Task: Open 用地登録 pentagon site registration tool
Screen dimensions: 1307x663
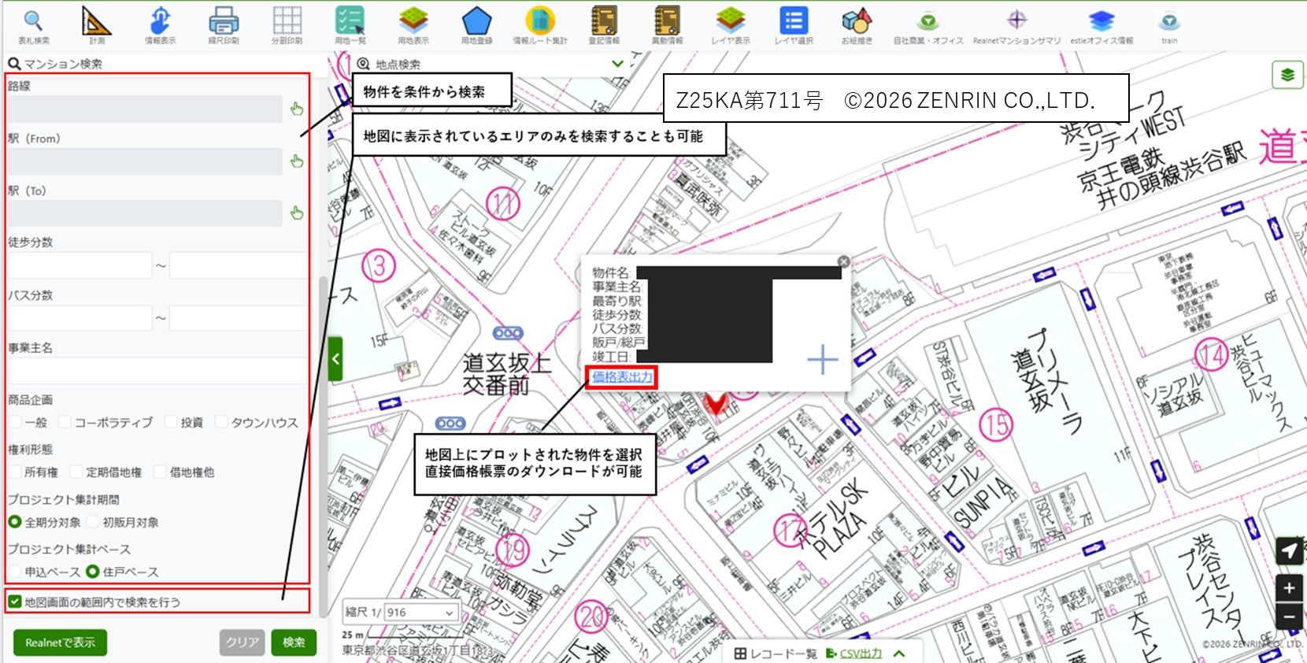Action: click(477, 24)
